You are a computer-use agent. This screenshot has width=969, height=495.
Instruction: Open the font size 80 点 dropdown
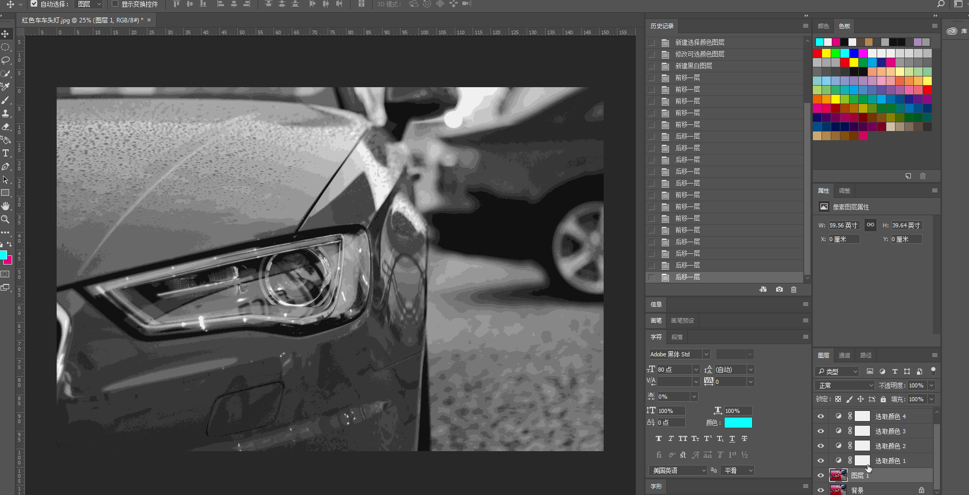point(695,370)
